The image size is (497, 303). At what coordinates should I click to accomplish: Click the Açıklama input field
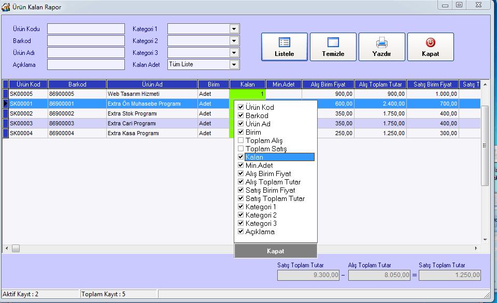86,65
